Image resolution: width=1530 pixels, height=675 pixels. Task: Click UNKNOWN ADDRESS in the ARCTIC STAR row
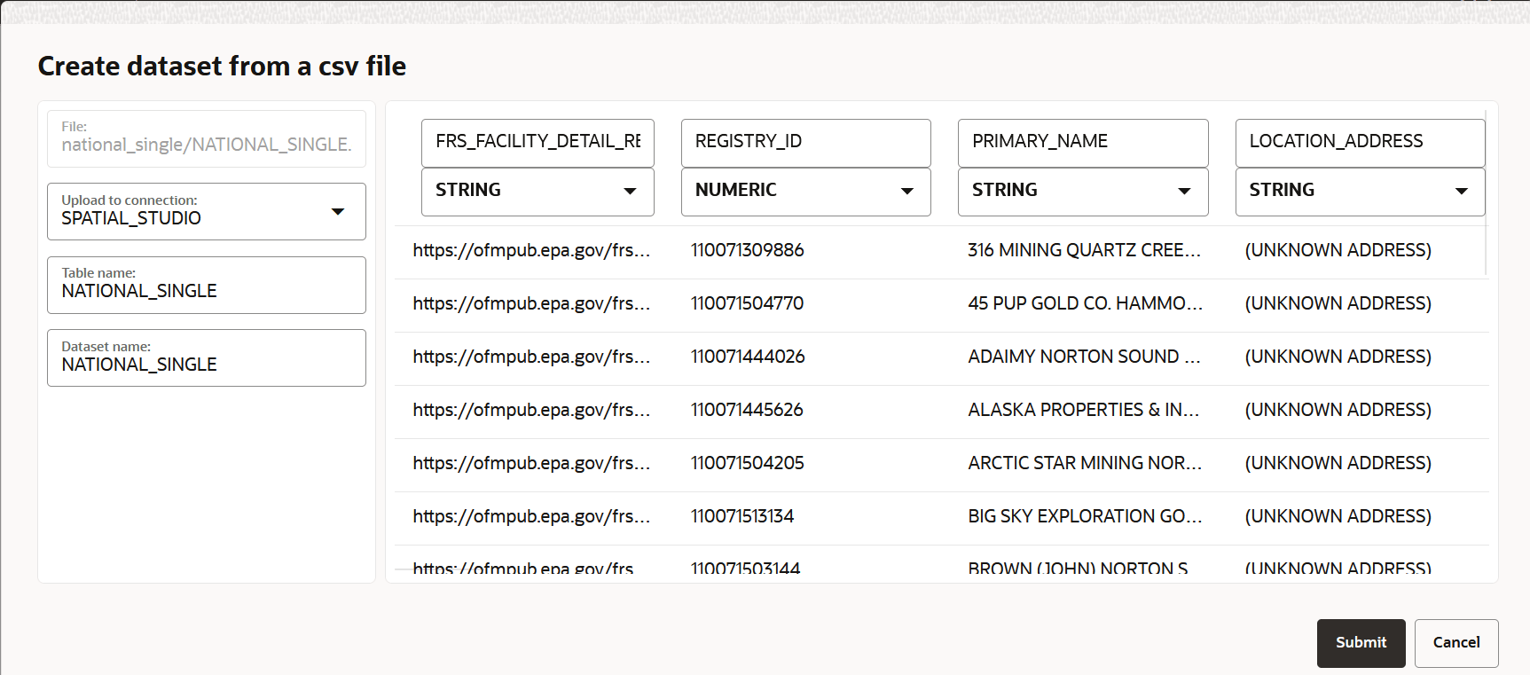[x=1338, y=463]
